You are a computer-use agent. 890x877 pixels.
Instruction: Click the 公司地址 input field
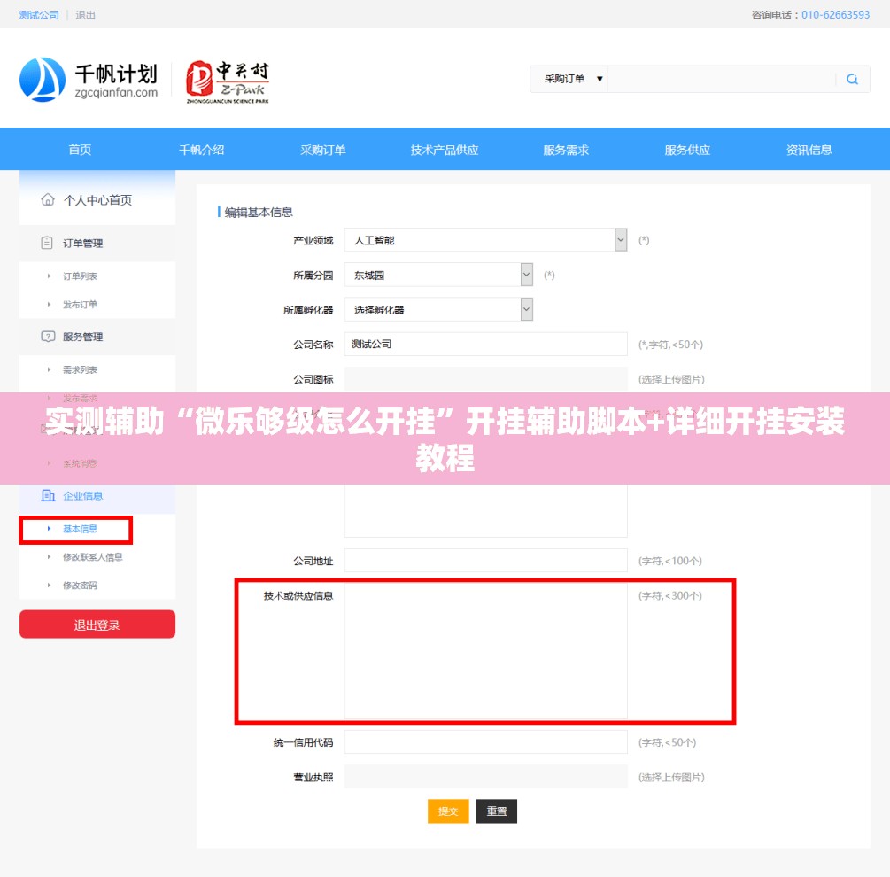(485, 560)
